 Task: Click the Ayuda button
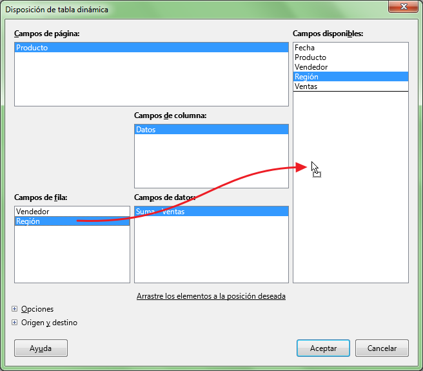[x=41, y=348]
